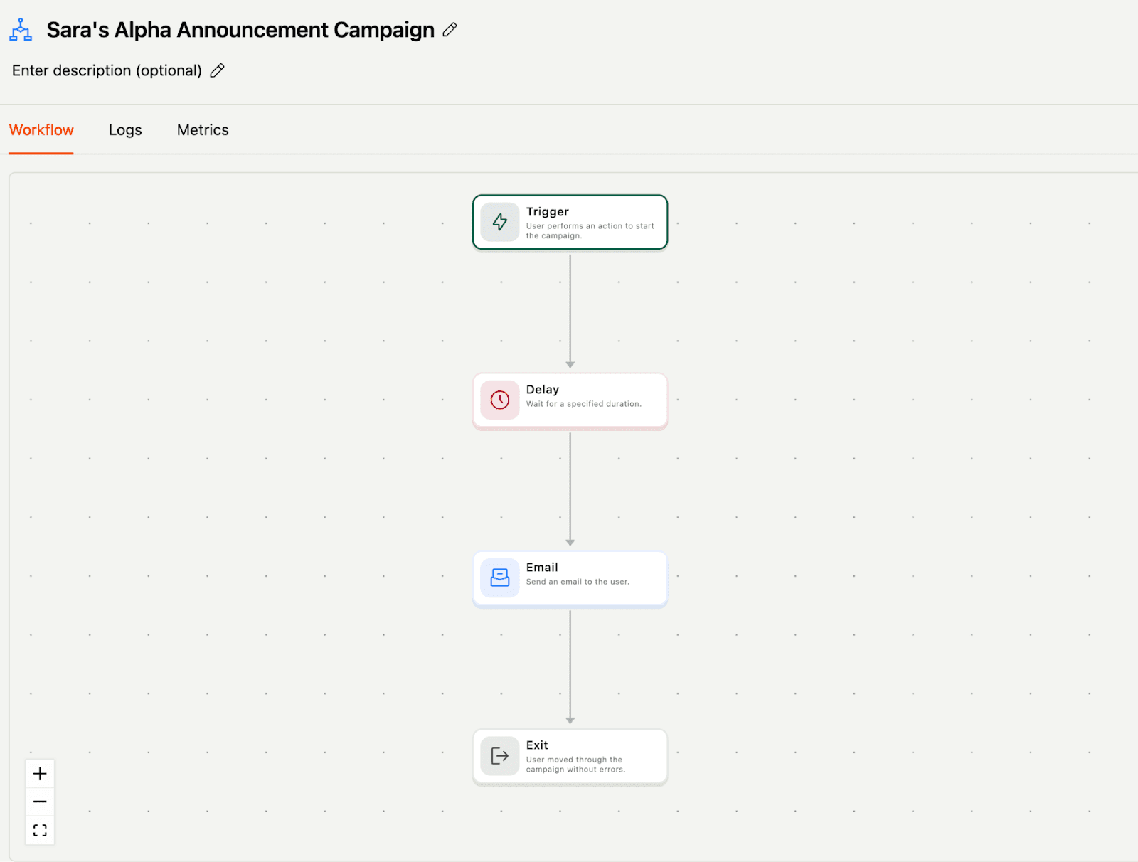Select the Delay node clock icon
1138x862 pixels.
(x=500, y=400)
